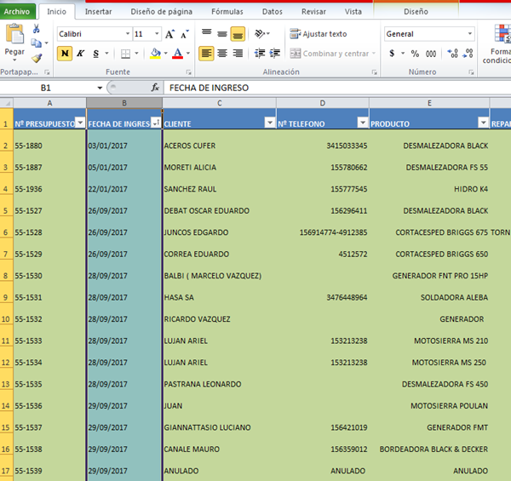
Task: Click the red font color swatch
Action: 176,54
